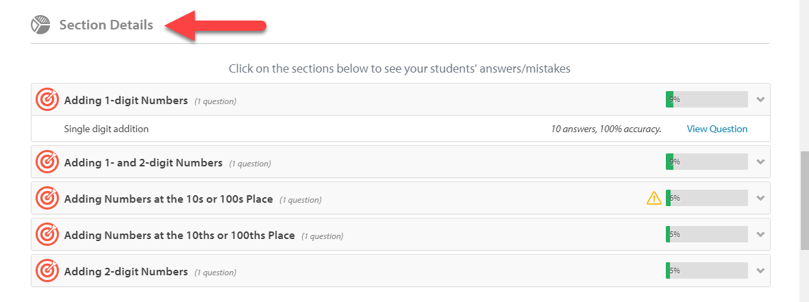Click target icon for 10s or 100s Place section

47,199
